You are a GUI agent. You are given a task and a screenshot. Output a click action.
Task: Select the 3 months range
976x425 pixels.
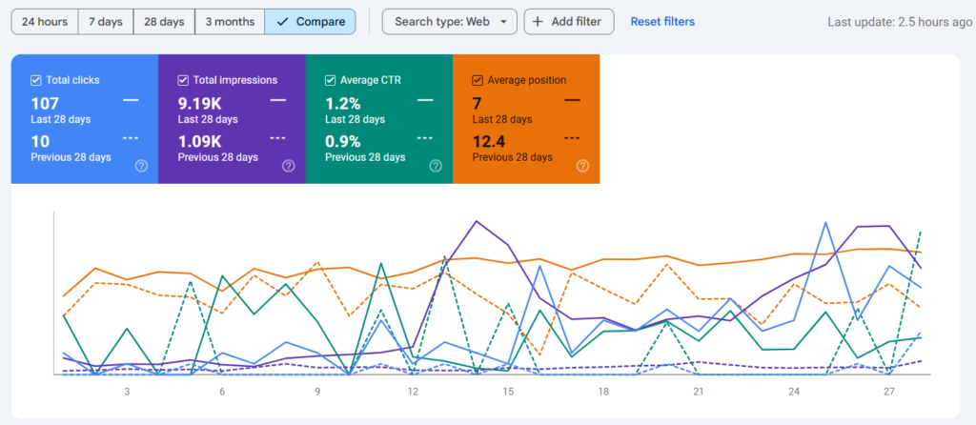(x=229, y=22)
